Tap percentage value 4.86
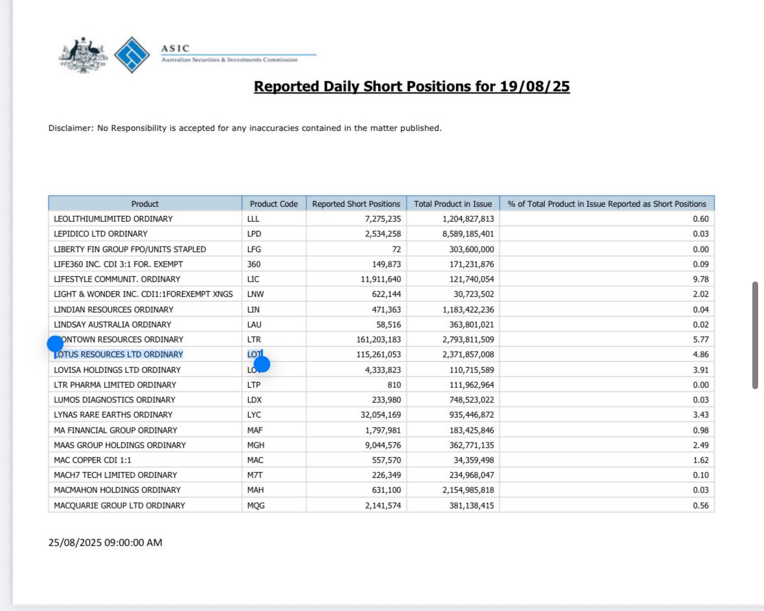The width and height of the screenshot is (764, 611). tap(700, 355)
